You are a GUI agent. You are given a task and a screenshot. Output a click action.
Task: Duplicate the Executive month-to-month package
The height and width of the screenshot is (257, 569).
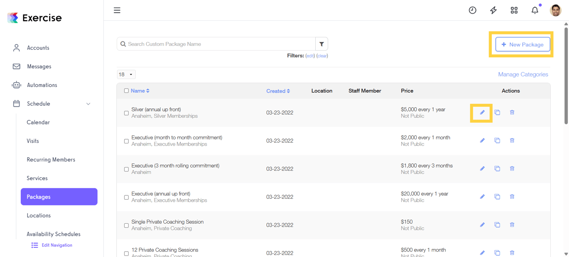tap(497, 141)
